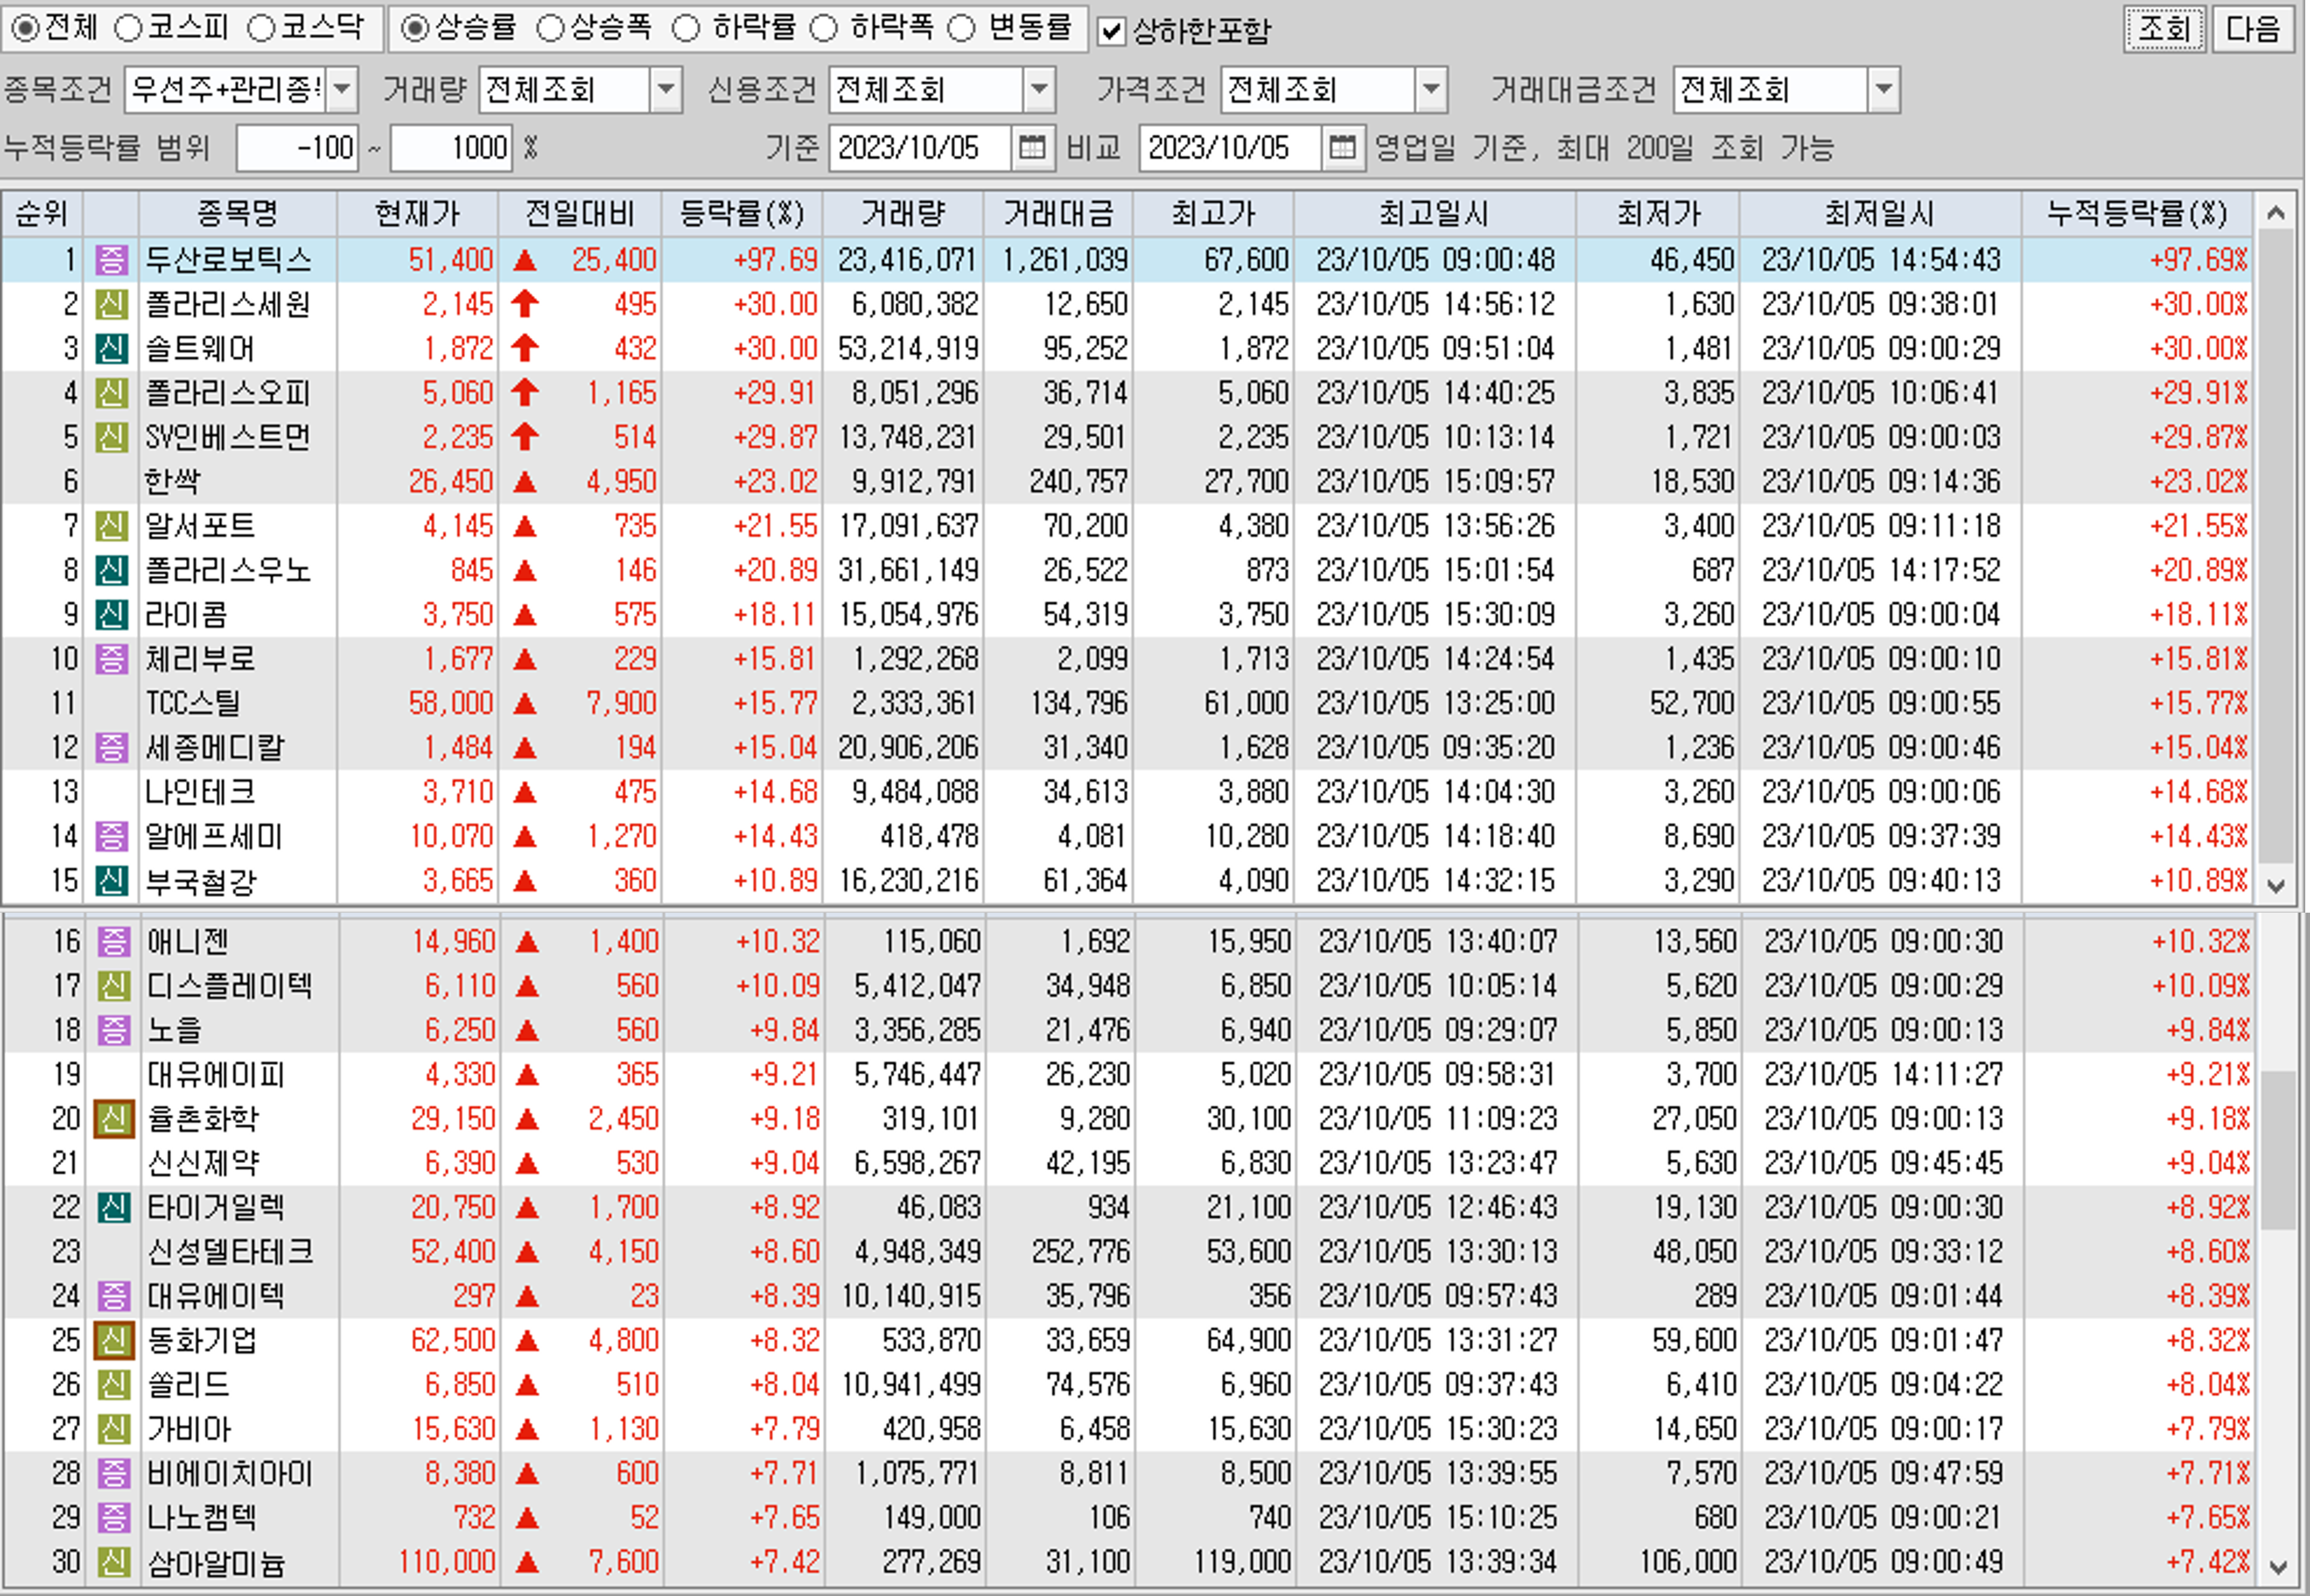Select the TCC스틸 stock row

pyautogui.click(x=1128, y=703)
